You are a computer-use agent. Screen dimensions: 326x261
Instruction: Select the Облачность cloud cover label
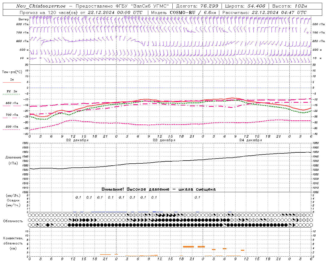(x=13, y=221)
